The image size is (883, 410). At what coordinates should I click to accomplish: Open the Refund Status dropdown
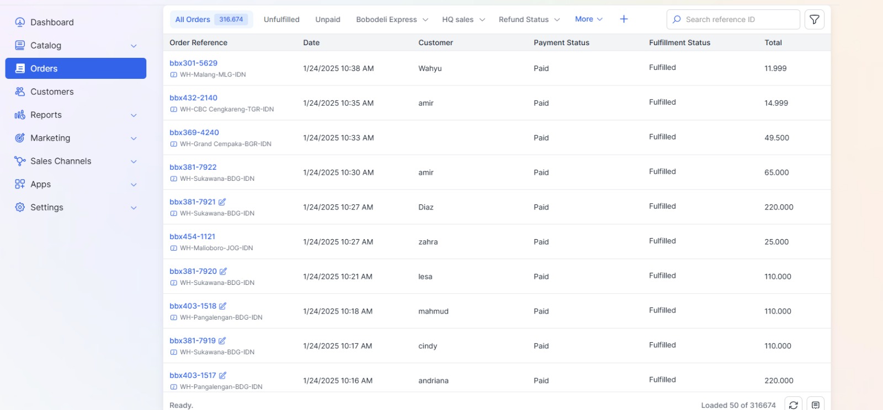click(529, 19)
